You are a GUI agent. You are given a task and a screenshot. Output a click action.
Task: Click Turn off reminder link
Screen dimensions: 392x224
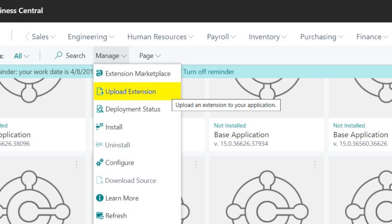209,72
